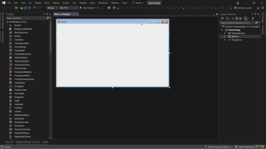The height and width of the screenshot is (149, 266).
Task: Open the Debug configuration dropdown
Action: (52, 8)
